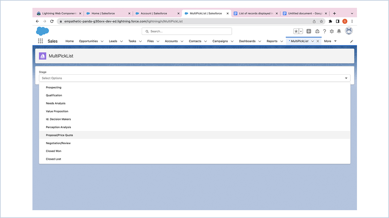Click the pencil edit icon near More
Image resolution: width=389 pixels, height=218 pixels.
pyautogui.click(x=351, y=42)
